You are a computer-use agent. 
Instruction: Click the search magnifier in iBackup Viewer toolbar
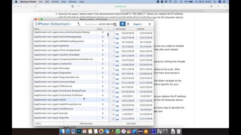pos(115,24)
